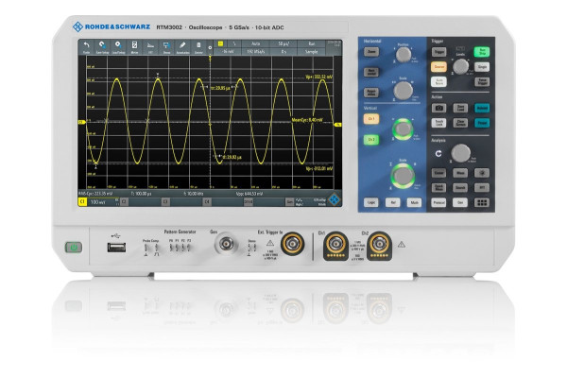
Task: Open the apps grid button
Action: click(x=482, y=202)
